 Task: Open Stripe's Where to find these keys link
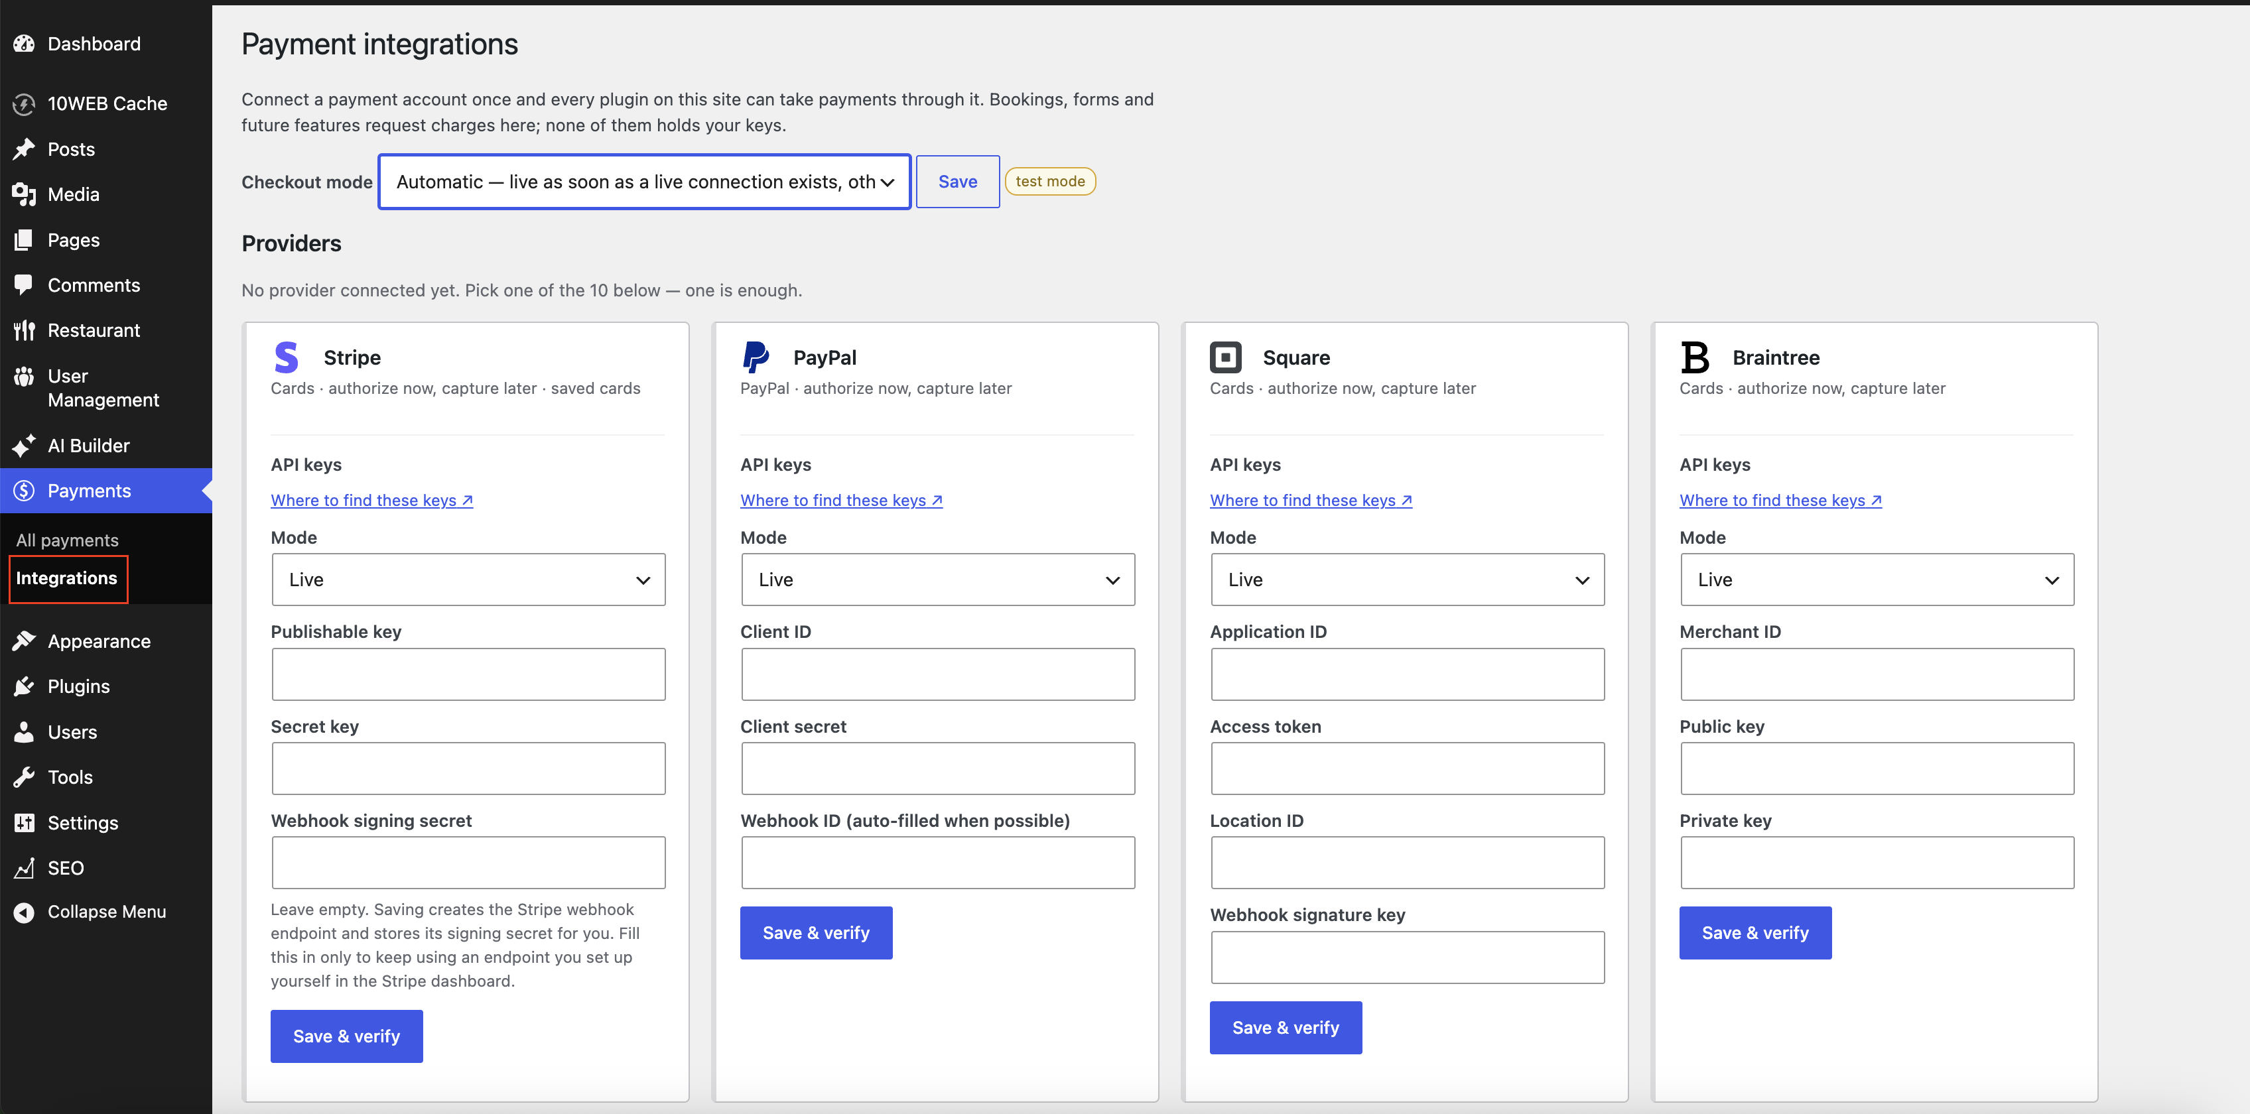372,500
